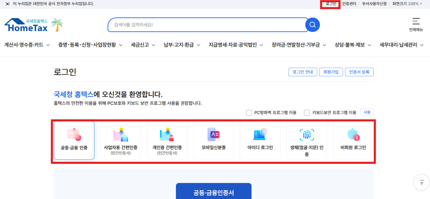This screenshot has width=430, height=199.
Task: Click the scroll-to-top arrow button
Action: [422, 182]
